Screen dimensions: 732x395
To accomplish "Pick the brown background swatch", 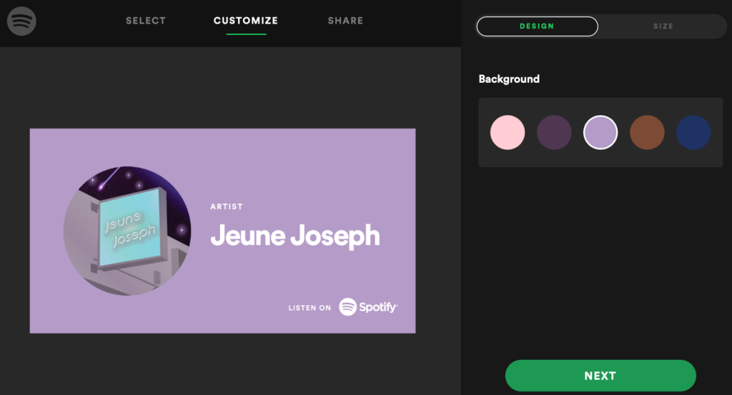I will [647, 132].
